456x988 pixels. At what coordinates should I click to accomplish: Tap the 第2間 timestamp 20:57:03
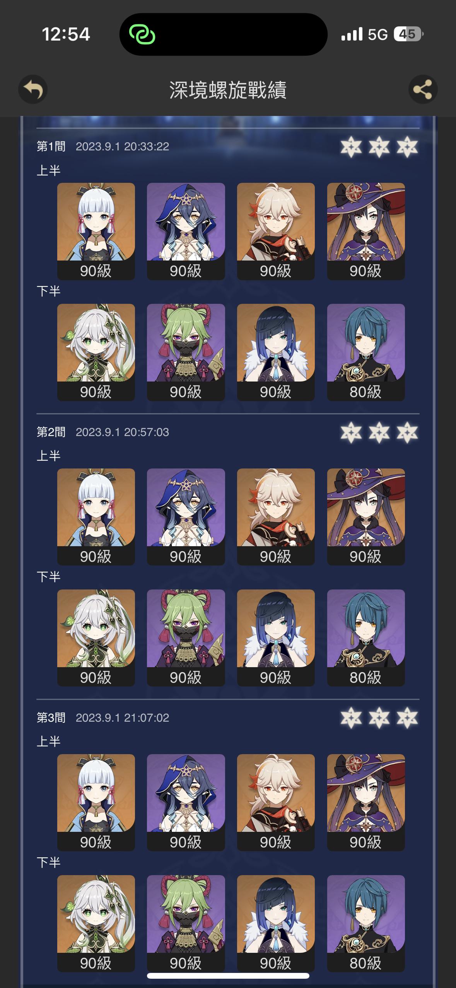(147, 432)
